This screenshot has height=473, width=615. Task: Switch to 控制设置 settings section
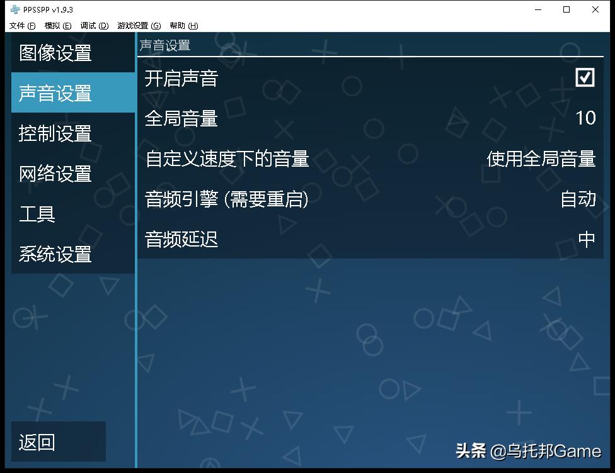(57, 133)
